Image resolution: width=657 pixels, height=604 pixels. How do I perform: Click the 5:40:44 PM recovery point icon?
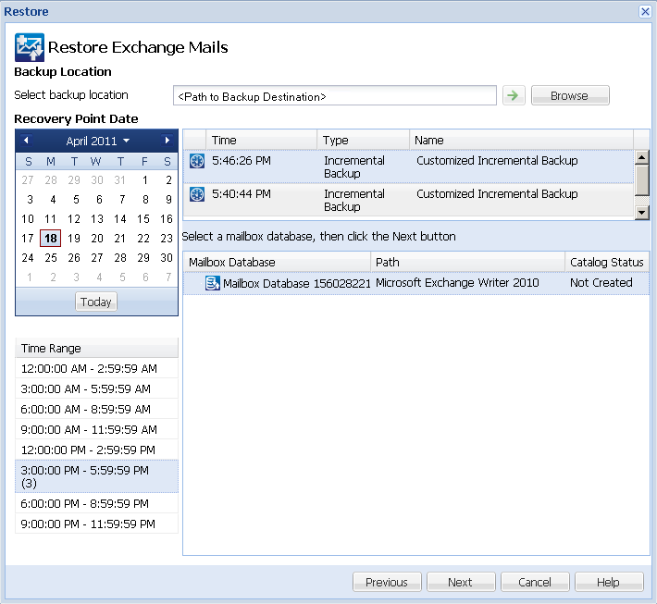[x=196, y=194]
